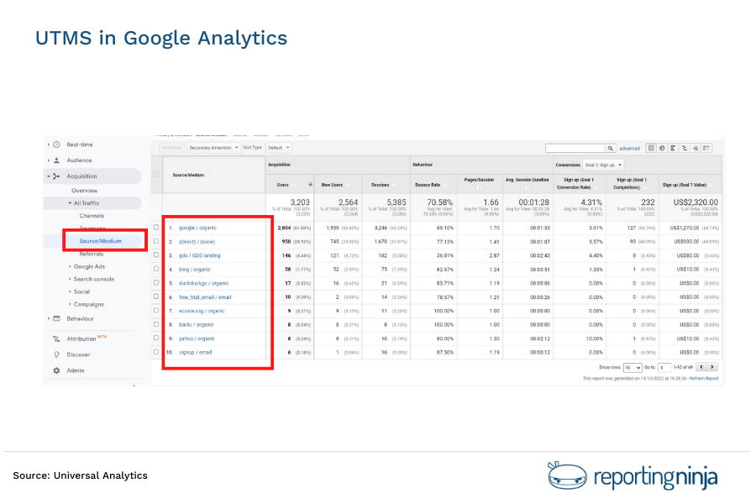Open the Goal 1: Sign up conversions selector

[x=602, y=165]
